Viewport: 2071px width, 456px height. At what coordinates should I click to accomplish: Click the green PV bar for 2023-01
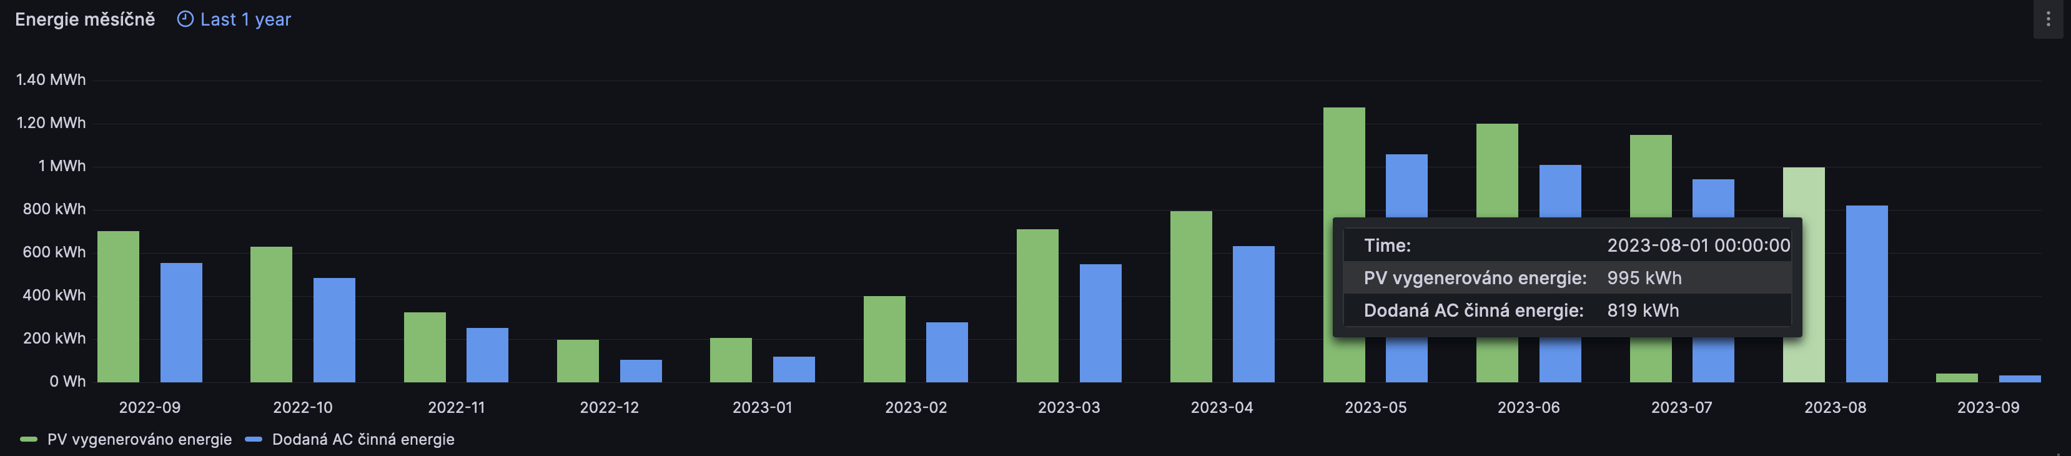[x=731, y=360]
